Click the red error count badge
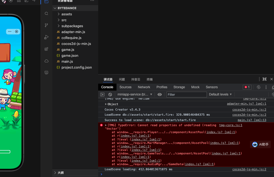 tap(247, 87)
